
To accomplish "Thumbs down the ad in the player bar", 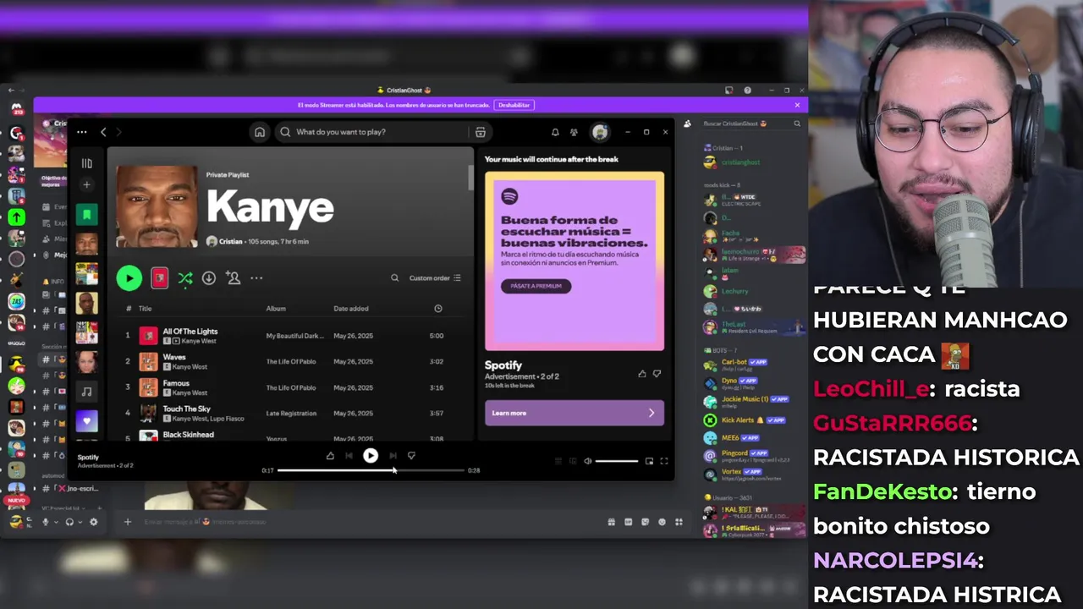I will tap(411, 455).
